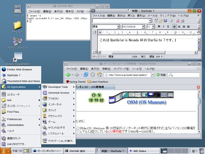This screenshot has height=154, width=205.
Task: Open the paragraph style dropdown in StarSuite
Action: coord(119,26)
